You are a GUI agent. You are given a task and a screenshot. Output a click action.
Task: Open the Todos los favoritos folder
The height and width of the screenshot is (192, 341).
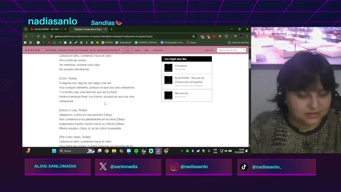(238, 43)
